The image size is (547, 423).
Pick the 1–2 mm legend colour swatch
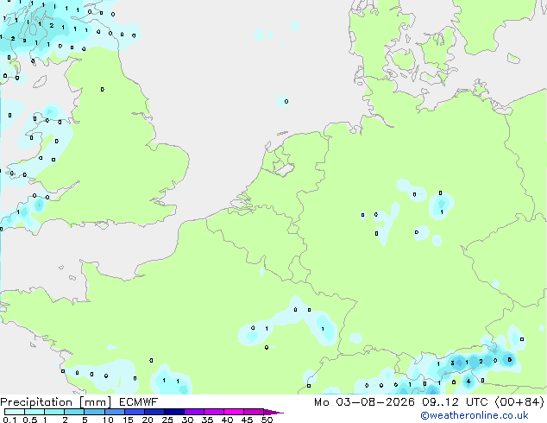coord(54,412)
